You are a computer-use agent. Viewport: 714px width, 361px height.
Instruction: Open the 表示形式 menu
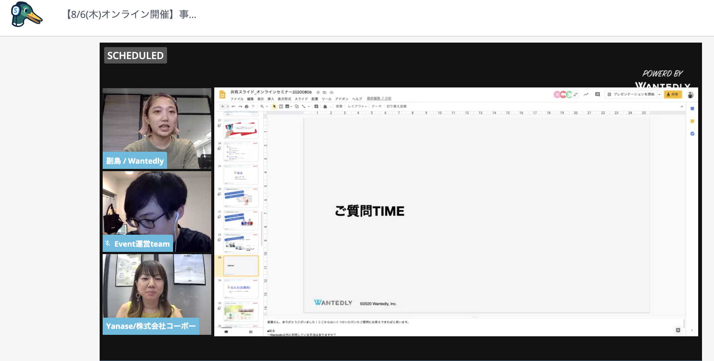[x=284, y=99]
